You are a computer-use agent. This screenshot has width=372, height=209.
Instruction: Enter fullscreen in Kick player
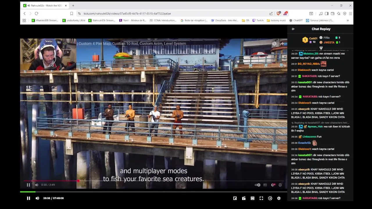pyautogui.click(x=261, y=198)
